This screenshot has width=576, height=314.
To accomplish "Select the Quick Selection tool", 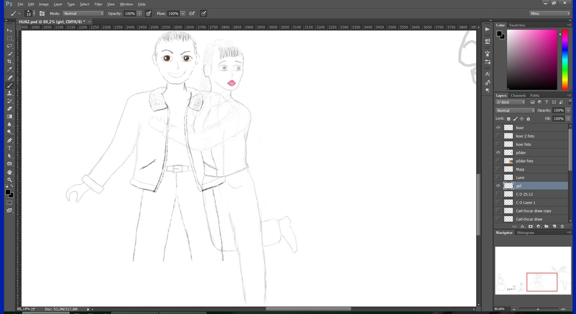I will 10,54.
